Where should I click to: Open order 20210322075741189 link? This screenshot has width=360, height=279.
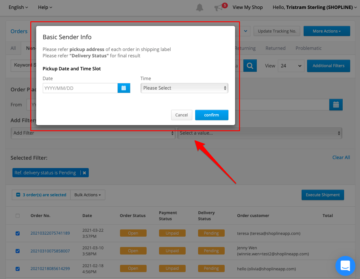[50, 233]
